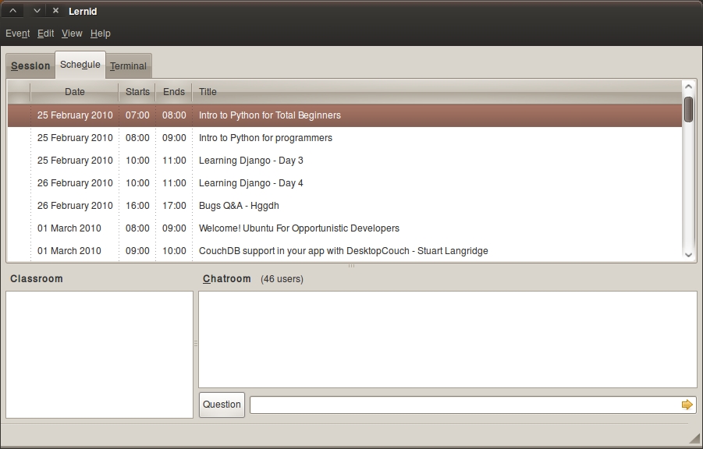Click the schedule scrollbar up arrow
The image size is (703, 449).
[x=688, y=87]
